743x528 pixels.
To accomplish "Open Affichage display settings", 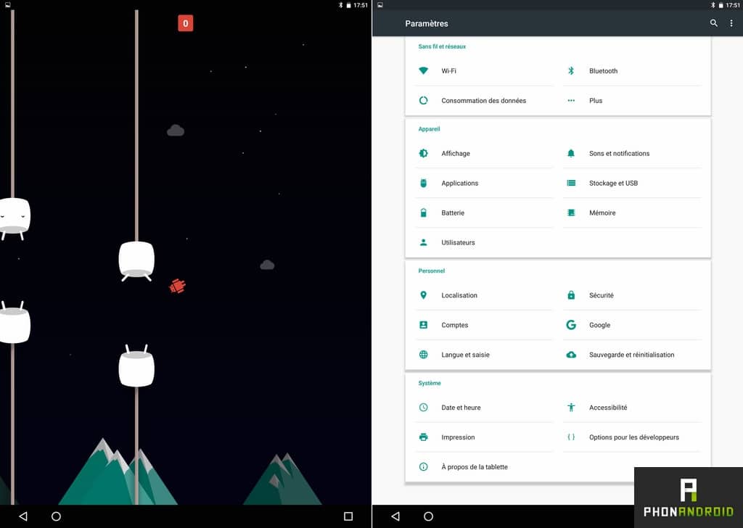I will click(484, 154).
